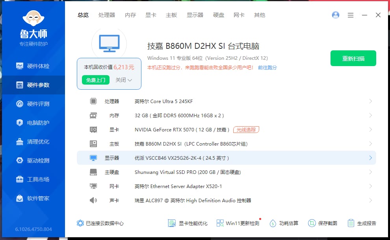This screenshot has width=390, height=240.
Task: Open 软件管家 software manager
Action: [33, 198]
